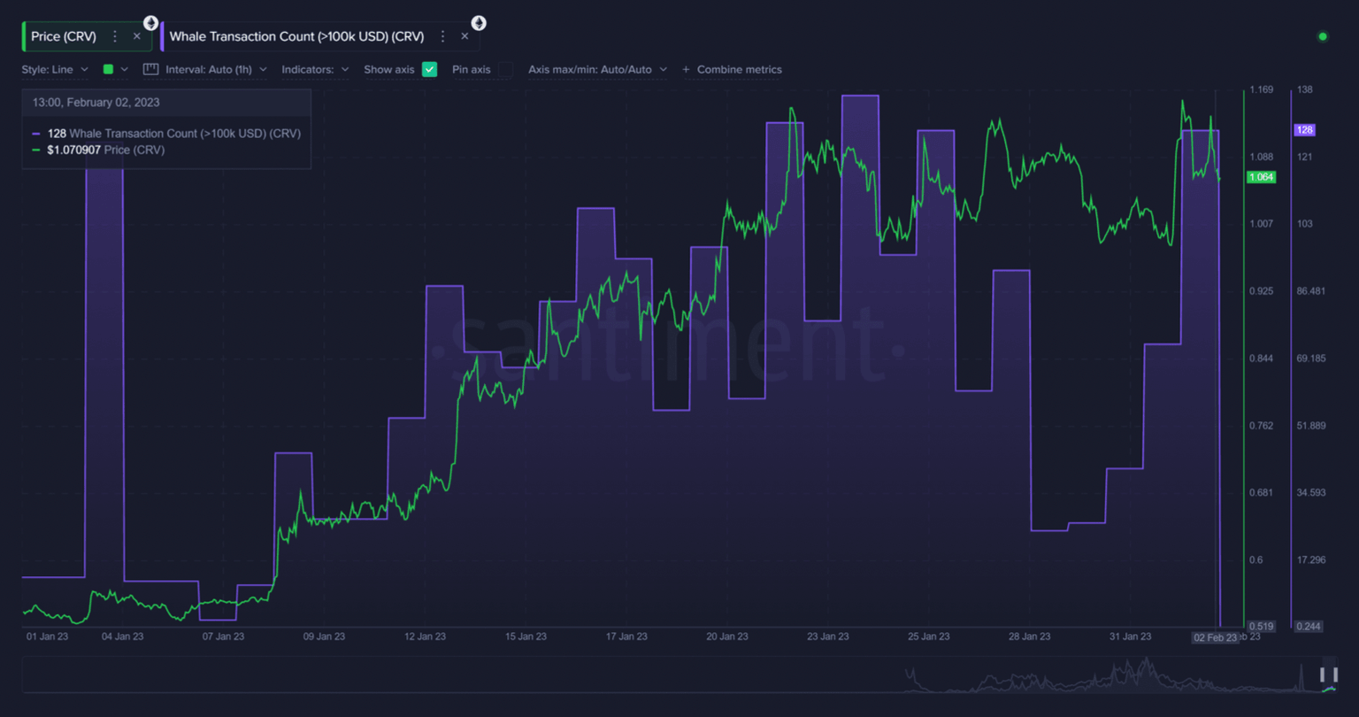Image resolution: width=1359 pixels, height=717 pixels.
Task: Uncheck the Show axis checkbox
Action: 429,69
